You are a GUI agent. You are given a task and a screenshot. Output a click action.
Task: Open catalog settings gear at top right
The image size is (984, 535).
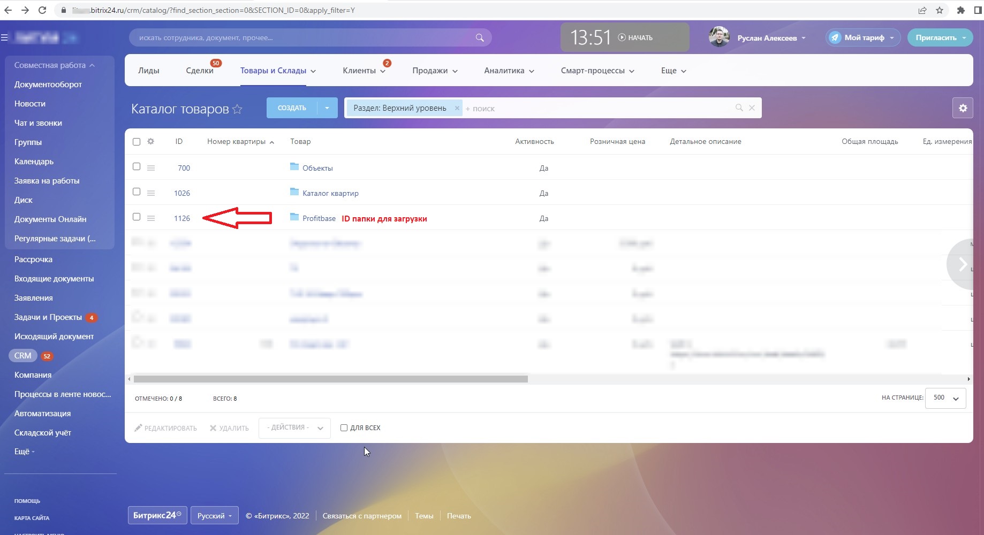pyautogui.click(x=963, y=108)
